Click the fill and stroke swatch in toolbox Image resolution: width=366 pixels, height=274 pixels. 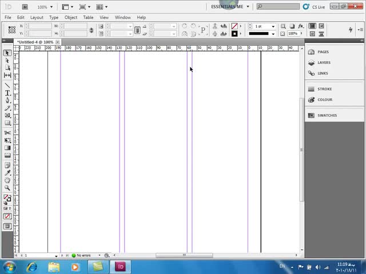click(x=7, y=198)
